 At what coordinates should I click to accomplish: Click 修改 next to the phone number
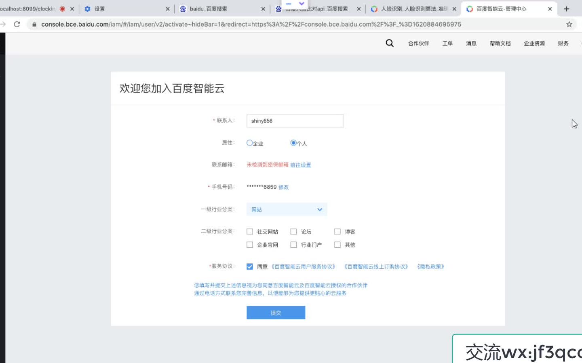click(x=284, y=187)
